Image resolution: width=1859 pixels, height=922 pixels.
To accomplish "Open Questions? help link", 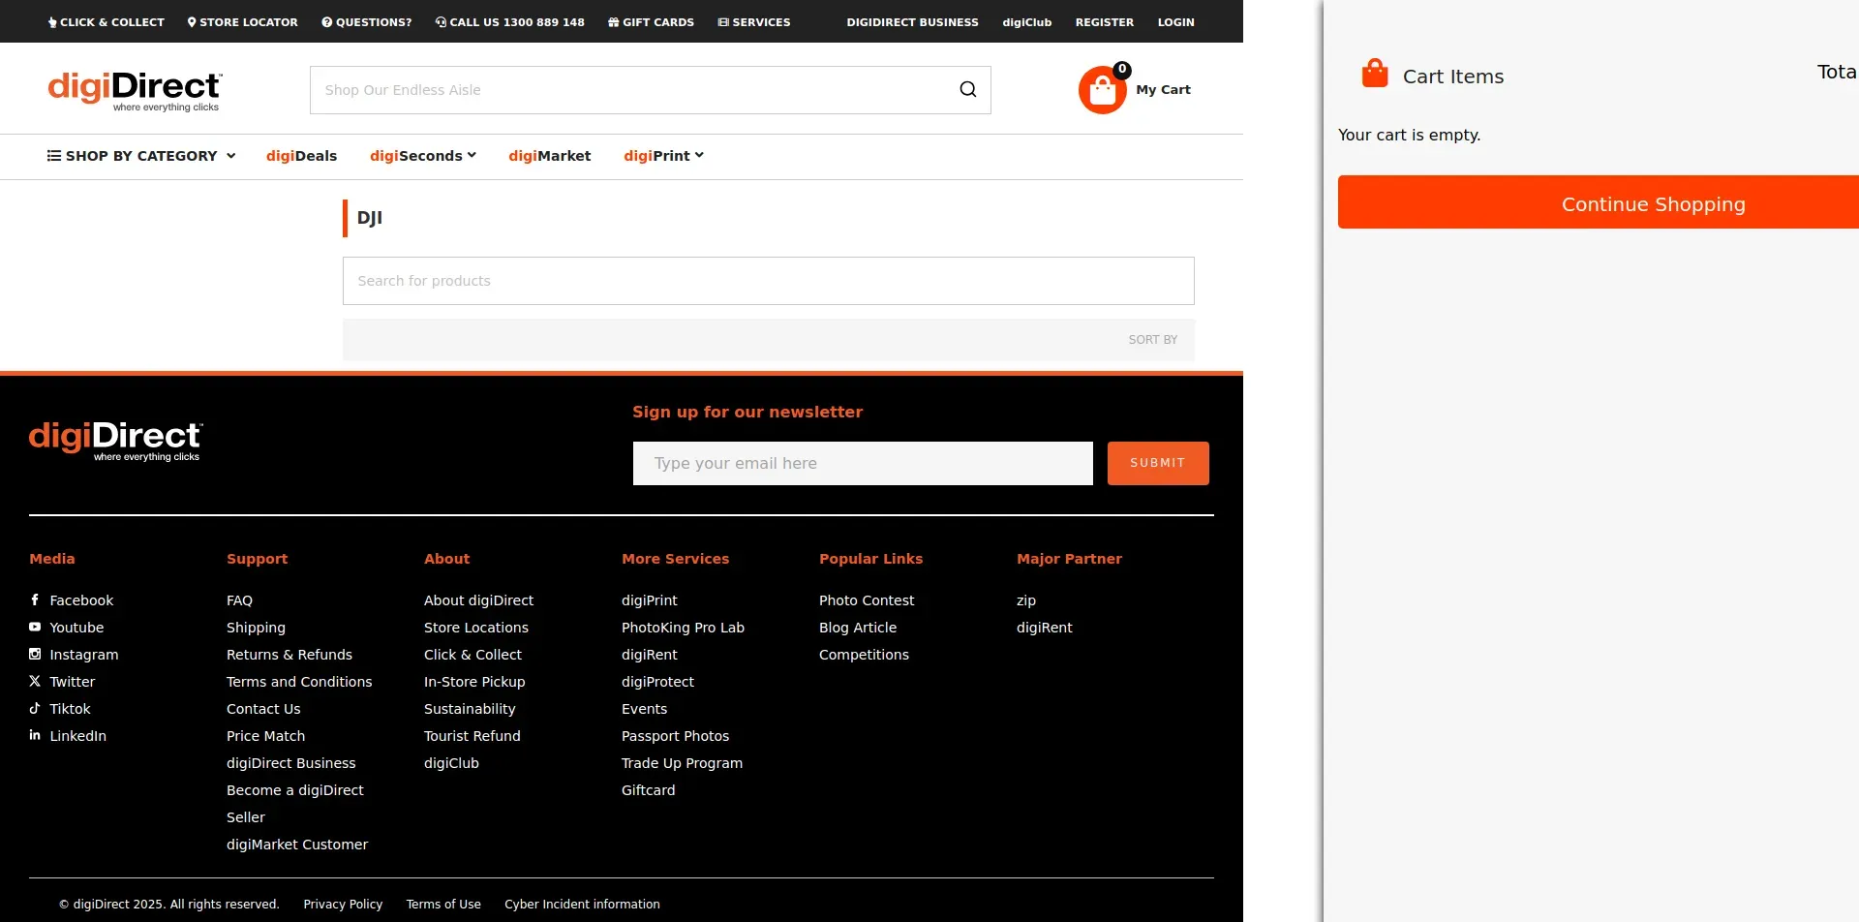I will pyautogui.click(x=366, y=21).
